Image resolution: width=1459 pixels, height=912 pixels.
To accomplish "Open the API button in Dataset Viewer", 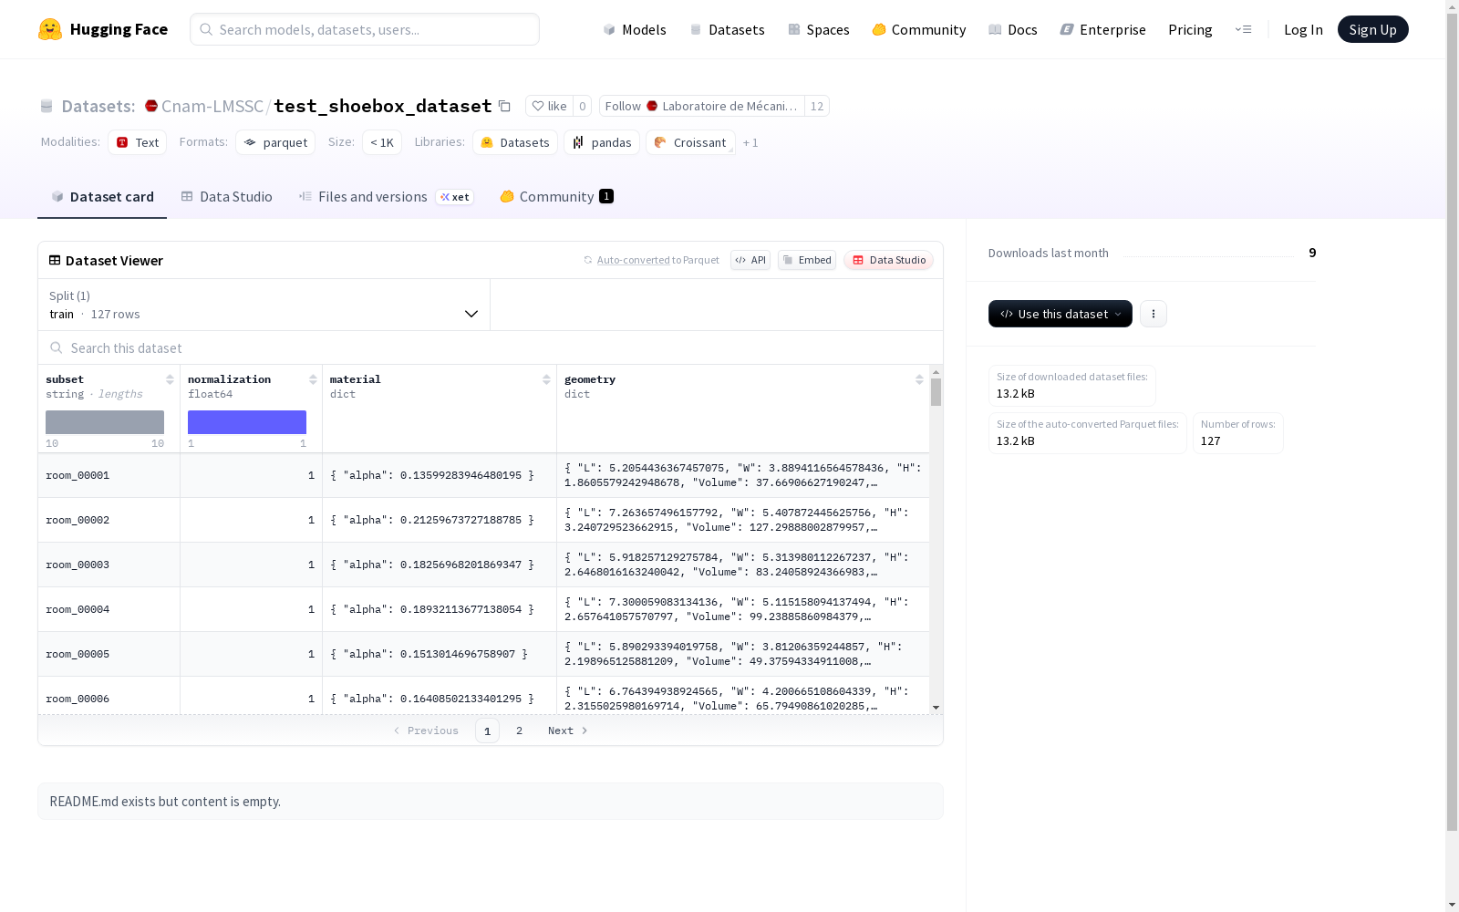I will 750,260.
